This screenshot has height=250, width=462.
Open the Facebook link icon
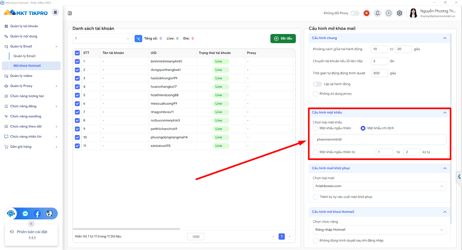pyautogui.click(x=37, y=214)
